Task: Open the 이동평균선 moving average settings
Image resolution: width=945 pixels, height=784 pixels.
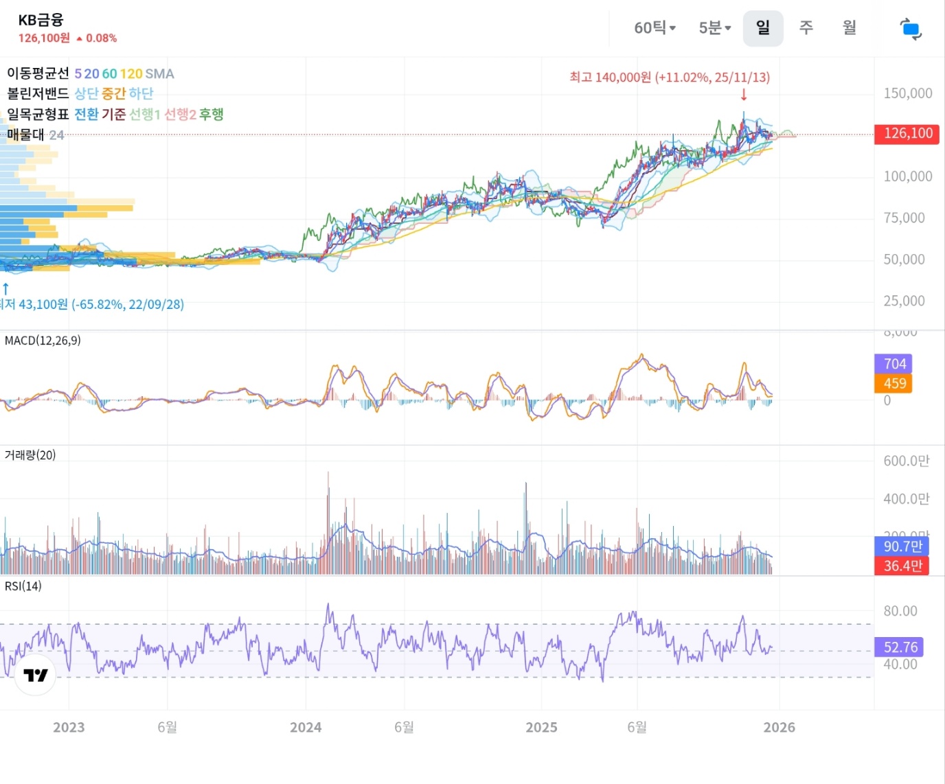Action: tap(38, 73)
